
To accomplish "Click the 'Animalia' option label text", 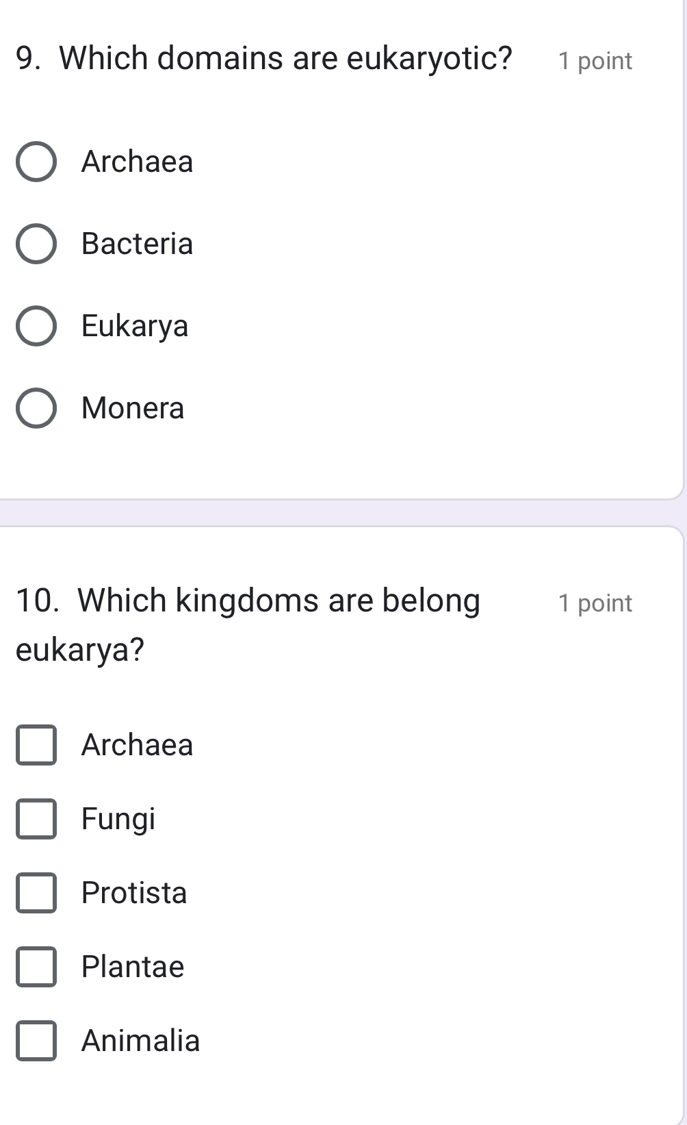I will point(140,1041).
